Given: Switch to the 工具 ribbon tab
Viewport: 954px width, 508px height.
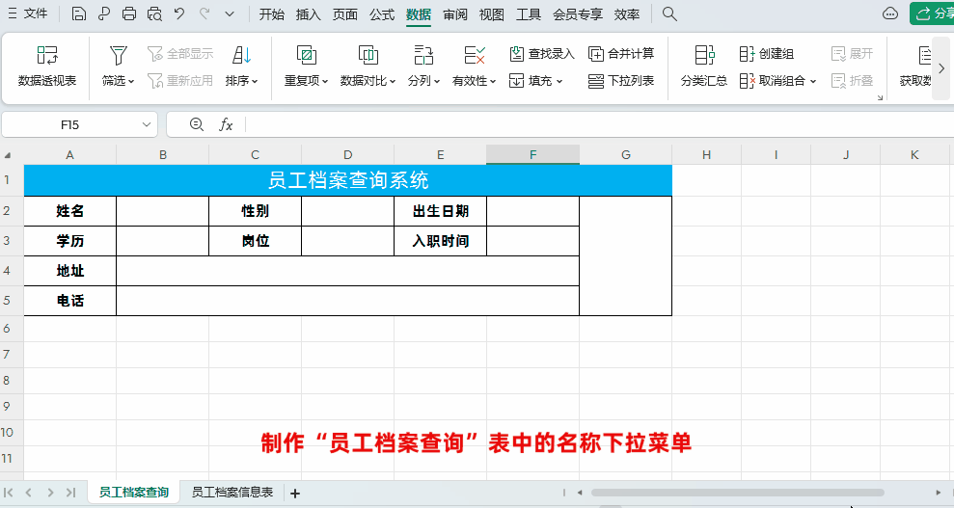Looking at the screenshot, I should (x=528, y=13).
